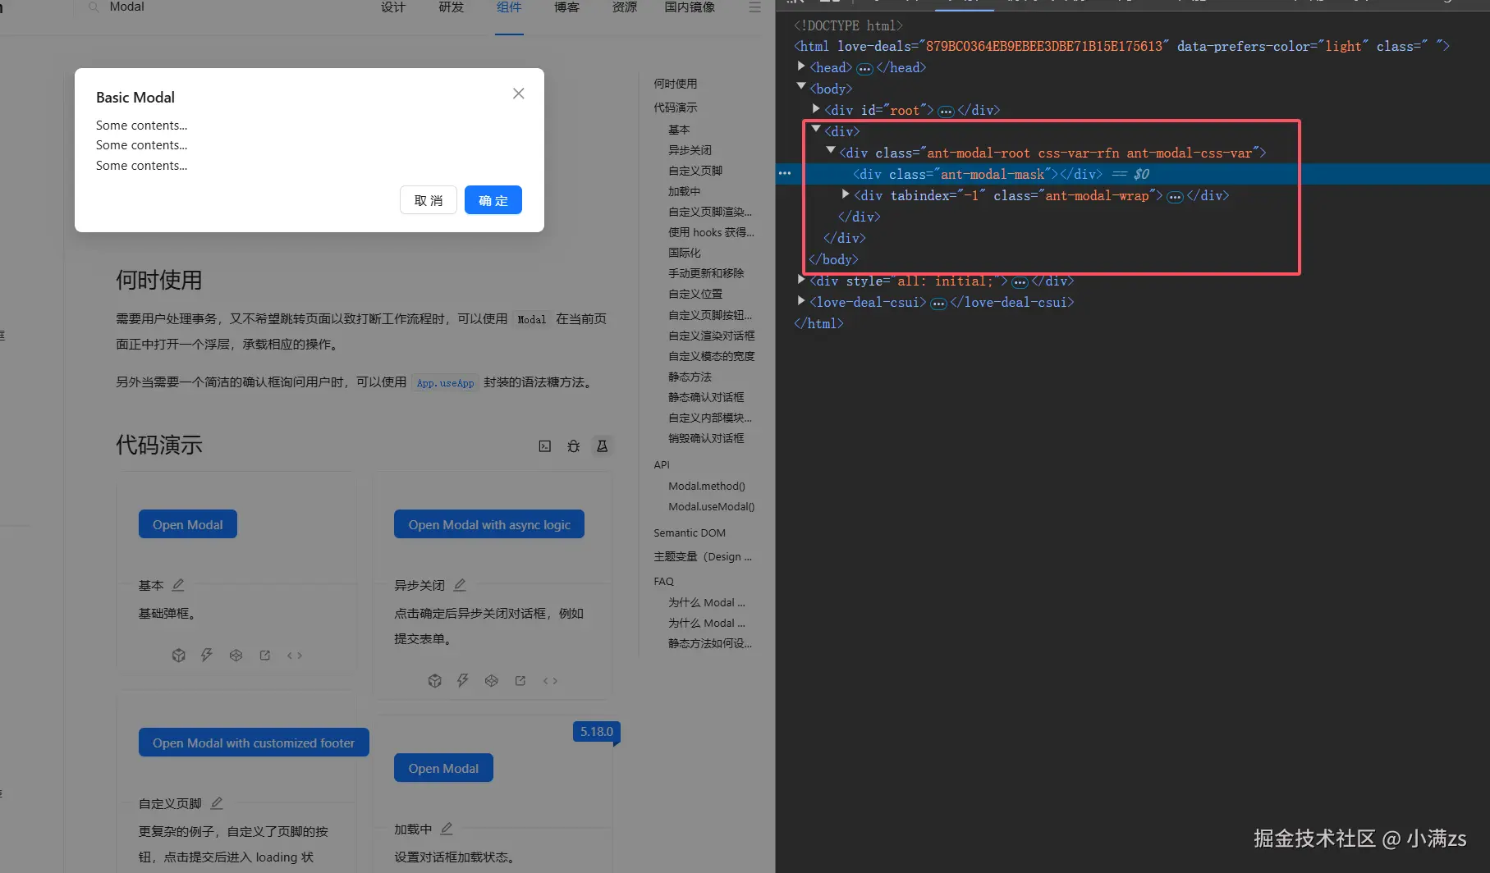The width and height of the screenshot is (1490, 873).
Task: Go to 加载中 anchor in sidebar
Action: coord(684,191)
